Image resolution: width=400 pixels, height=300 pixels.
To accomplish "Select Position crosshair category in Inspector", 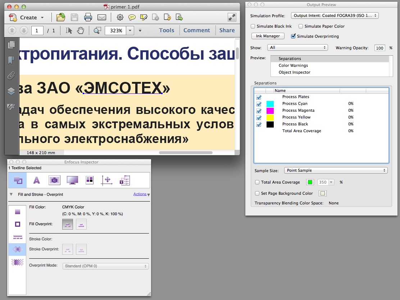I will click(107, 180).
